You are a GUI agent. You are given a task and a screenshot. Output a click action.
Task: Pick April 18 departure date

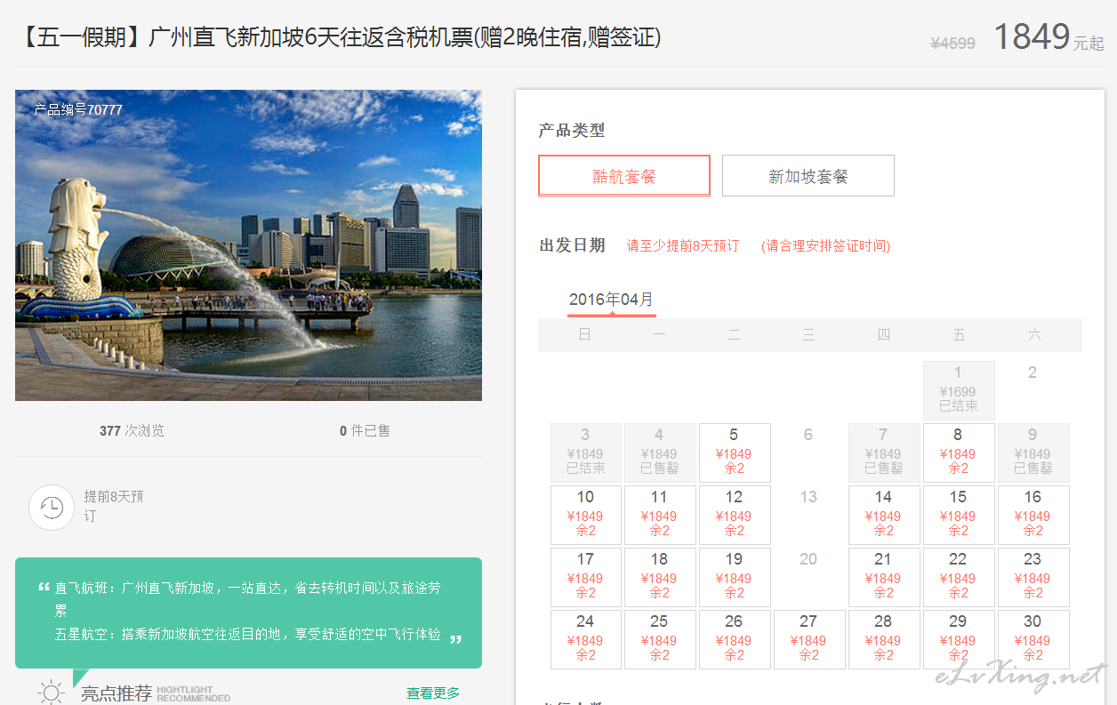pyautogui.click(x=660, y=577)
